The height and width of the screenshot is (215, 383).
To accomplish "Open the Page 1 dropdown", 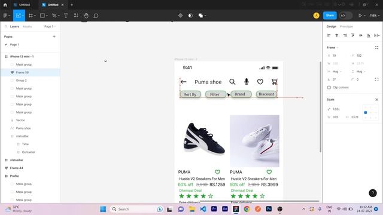I will (50, 26).
